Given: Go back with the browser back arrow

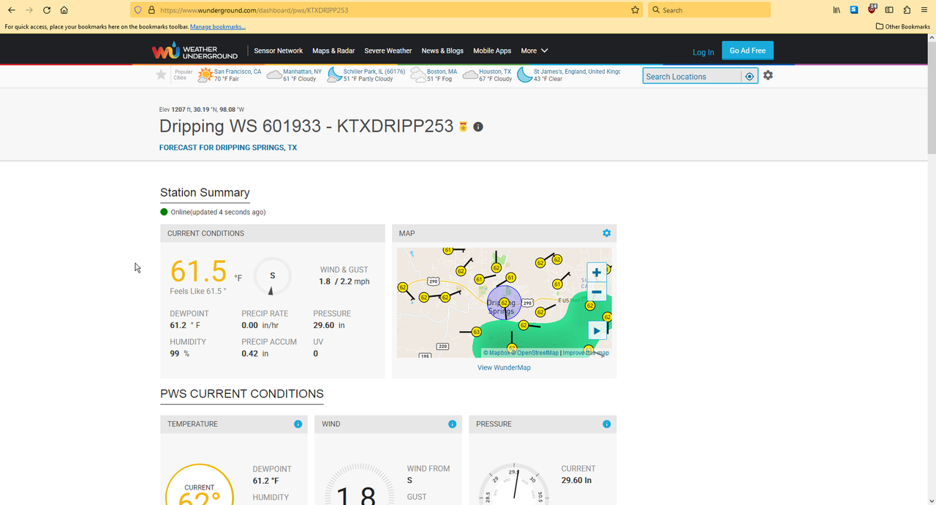Looking at the screenshot, I should (x=12, y=10).
